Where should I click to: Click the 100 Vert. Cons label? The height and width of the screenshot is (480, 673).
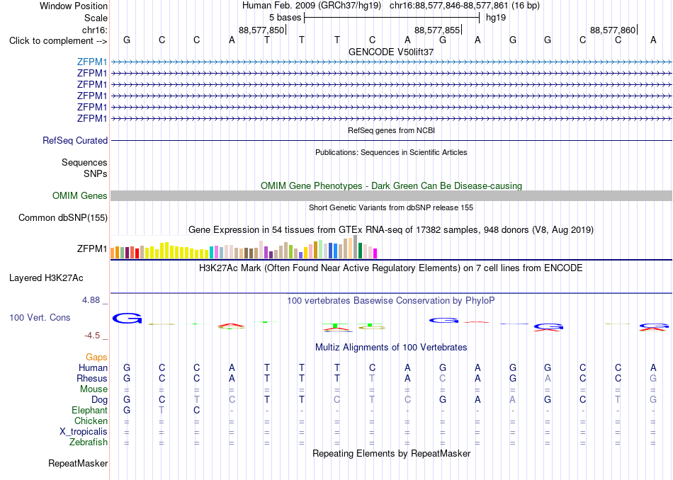coord(40,317)
